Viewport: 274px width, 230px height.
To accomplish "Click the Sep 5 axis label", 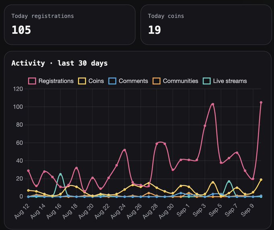I will (x=216, y=210).
